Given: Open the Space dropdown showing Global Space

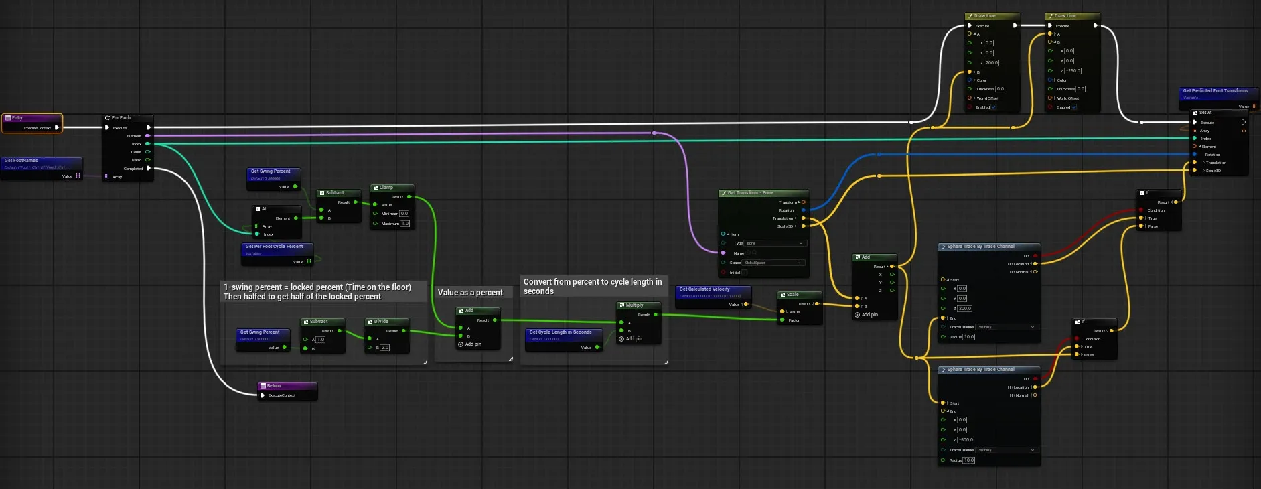Looking at the screenshot, I should point(773,263).
